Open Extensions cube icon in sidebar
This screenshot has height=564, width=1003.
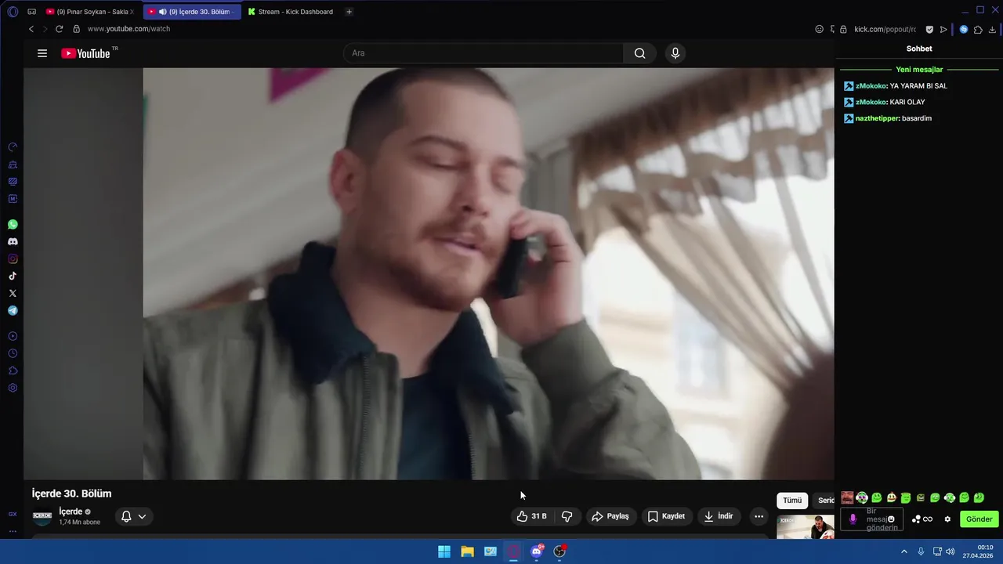point(13,371)
